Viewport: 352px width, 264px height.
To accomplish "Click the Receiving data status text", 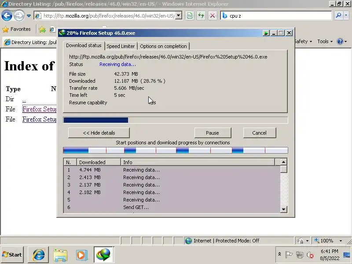I will coord(117,64).
